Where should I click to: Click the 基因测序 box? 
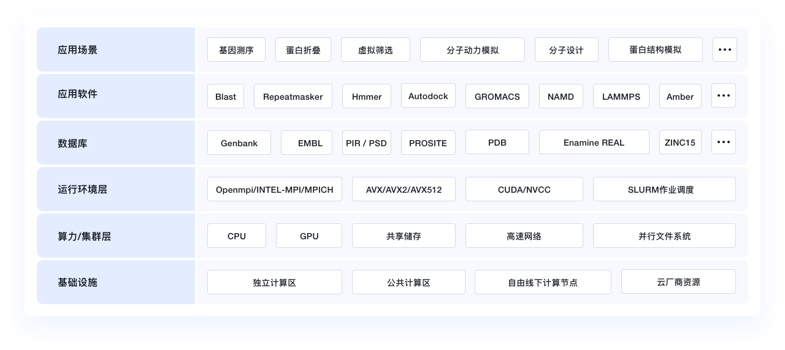point(236,50)
